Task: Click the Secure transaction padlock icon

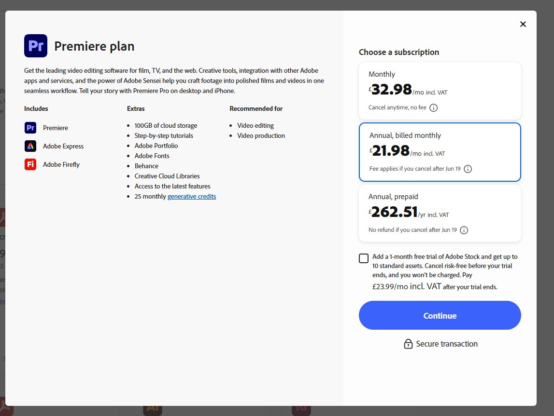Action: (408, 344)
